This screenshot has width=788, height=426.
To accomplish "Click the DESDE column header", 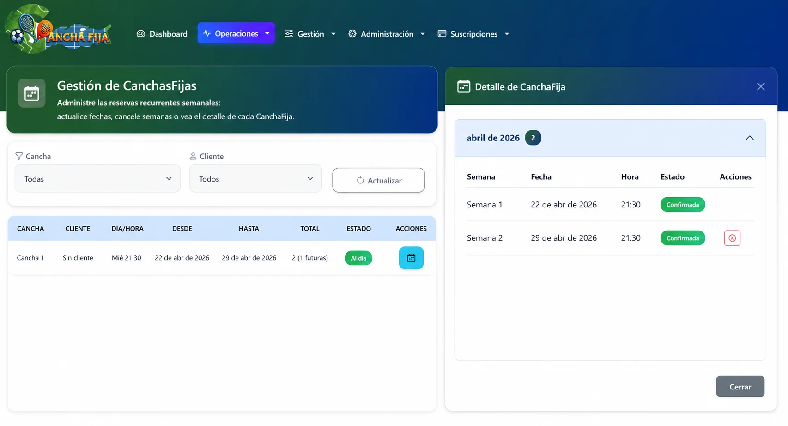I will (x=182, y=228).
